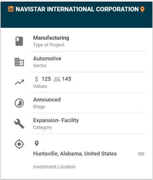This screenshot has width=153, height=180.
Task: Click the people jobs icon
Action: coord(57,79)
